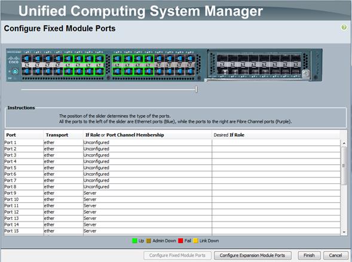Select the Port 3 row
The width and height of the screenshot is (352, 262).
coord(172,155)
